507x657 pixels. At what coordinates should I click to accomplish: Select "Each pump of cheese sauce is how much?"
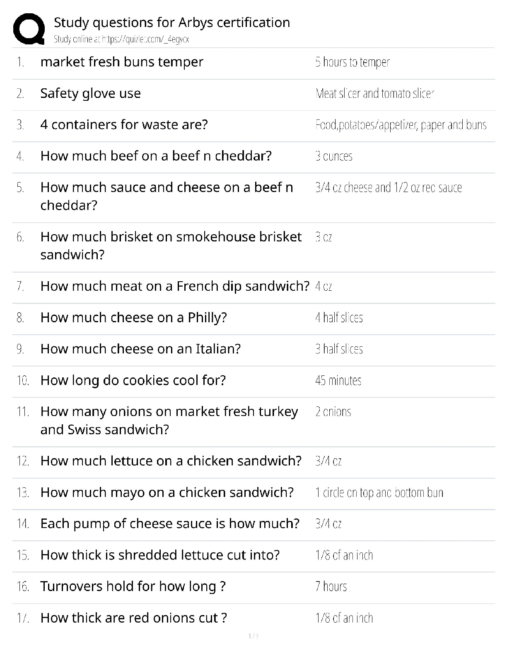coord(170,523)
